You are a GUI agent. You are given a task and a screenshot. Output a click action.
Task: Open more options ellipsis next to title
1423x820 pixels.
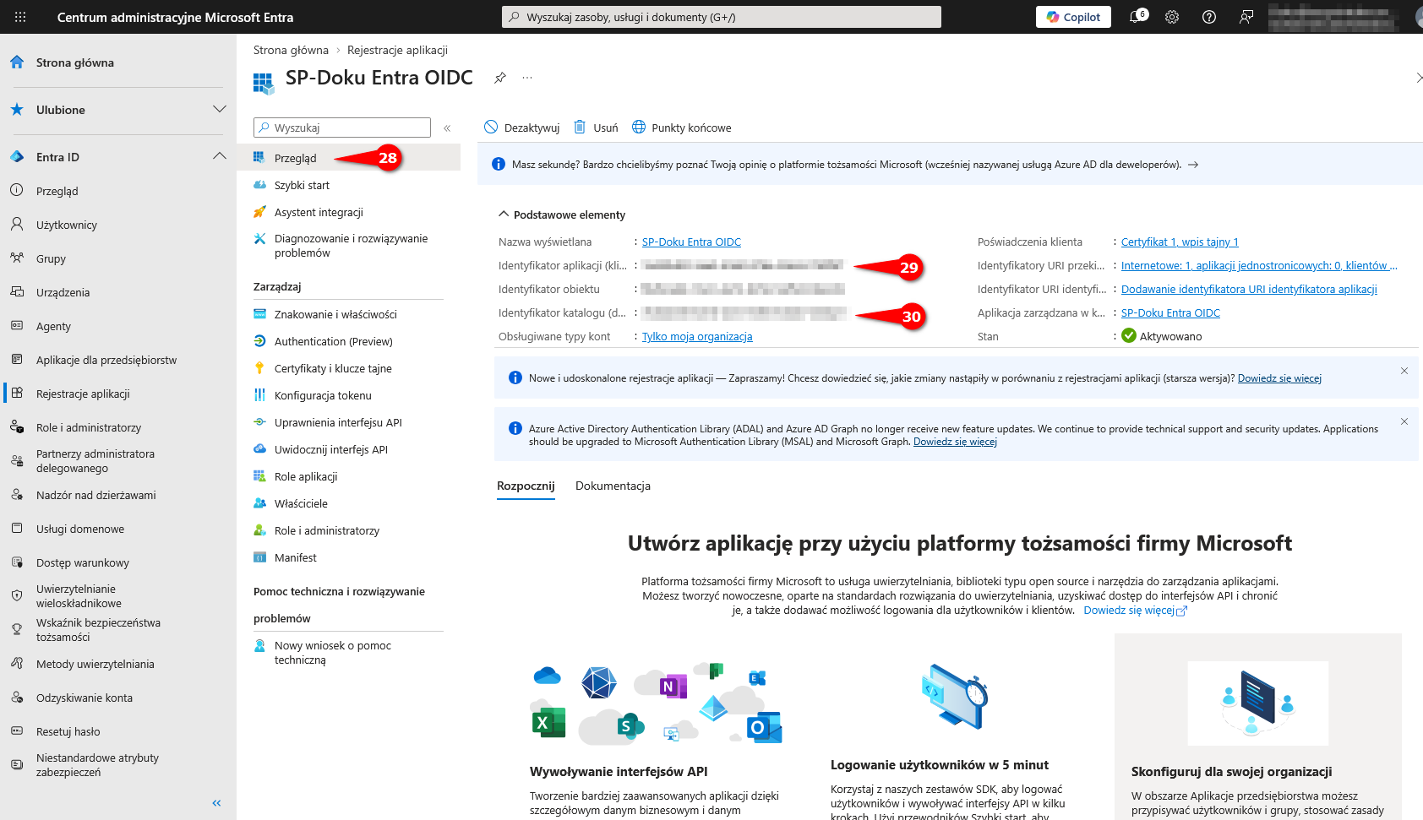tap(527, 78)
